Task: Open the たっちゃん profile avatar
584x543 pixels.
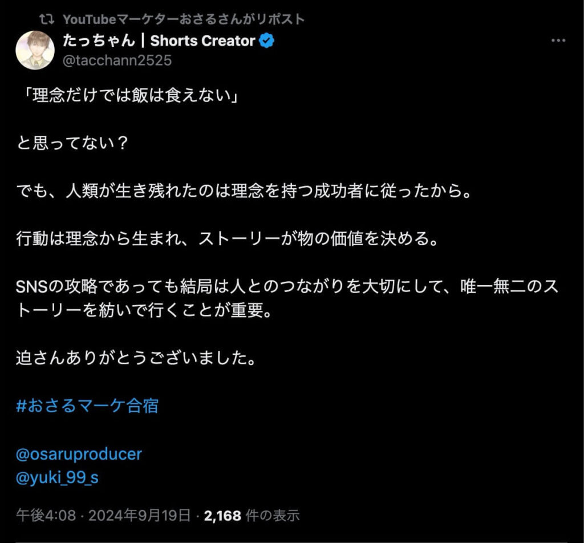Action: coord(35,50)
